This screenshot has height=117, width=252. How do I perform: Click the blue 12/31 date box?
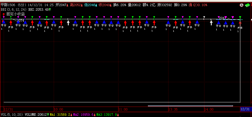coord(245,109)
